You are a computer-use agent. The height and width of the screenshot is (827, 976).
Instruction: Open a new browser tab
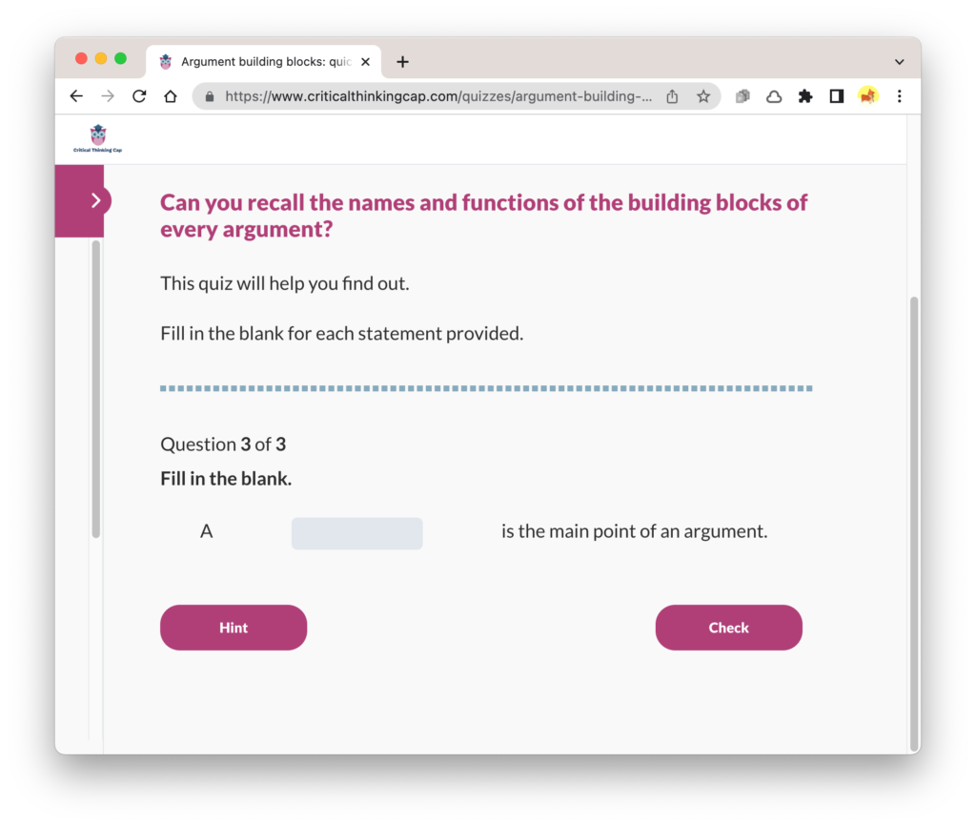(x=403, y=62)
